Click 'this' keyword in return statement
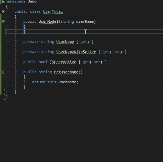The image size is (163, 162). pos(52,82)
